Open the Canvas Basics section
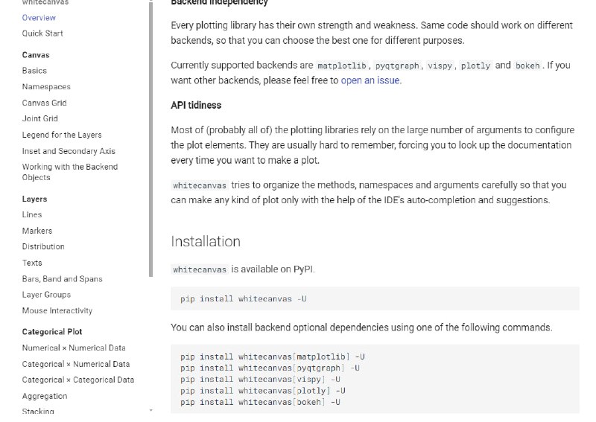 (x=34, y=71)
